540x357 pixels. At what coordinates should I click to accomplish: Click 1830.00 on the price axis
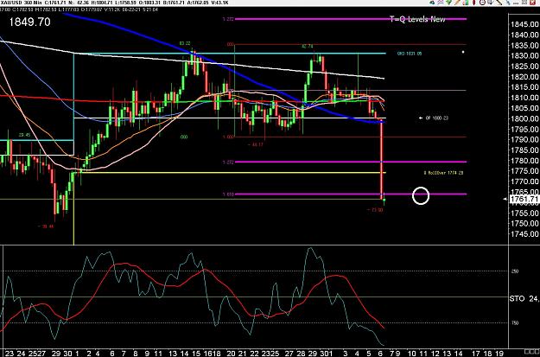click(x=524, y=55)
